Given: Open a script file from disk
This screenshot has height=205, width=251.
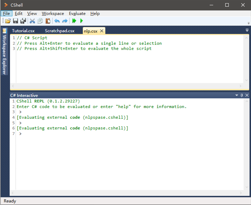Looking at the screenshot, I should (7, 21).
